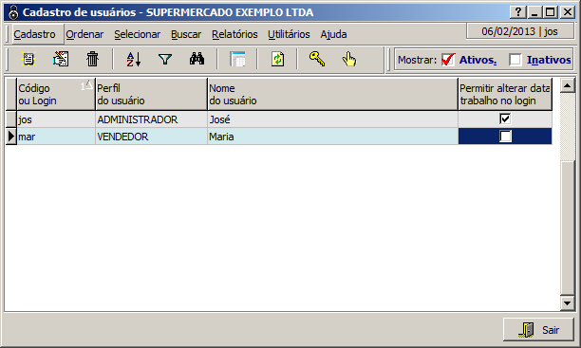Open the filter funnel tool
This screenshot has height=348, width=581.
(165, 59)
